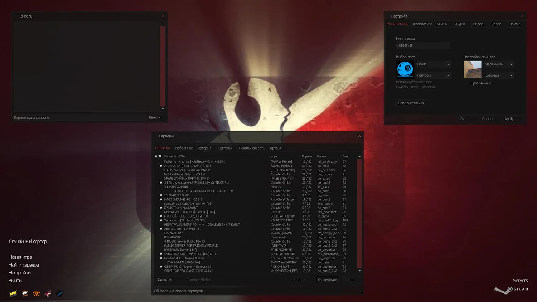Click Apply in Настройки window
Screen dimensions: 537x302
[x=512, y=119]
